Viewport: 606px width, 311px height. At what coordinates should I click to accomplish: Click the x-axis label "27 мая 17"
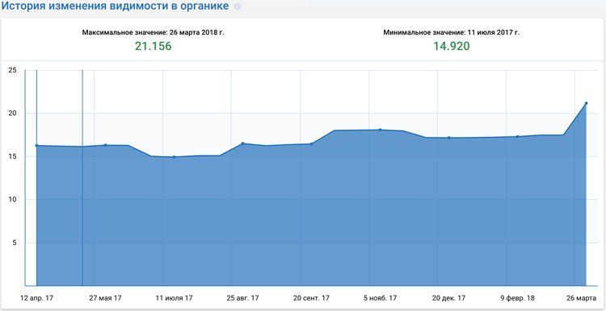105,298
